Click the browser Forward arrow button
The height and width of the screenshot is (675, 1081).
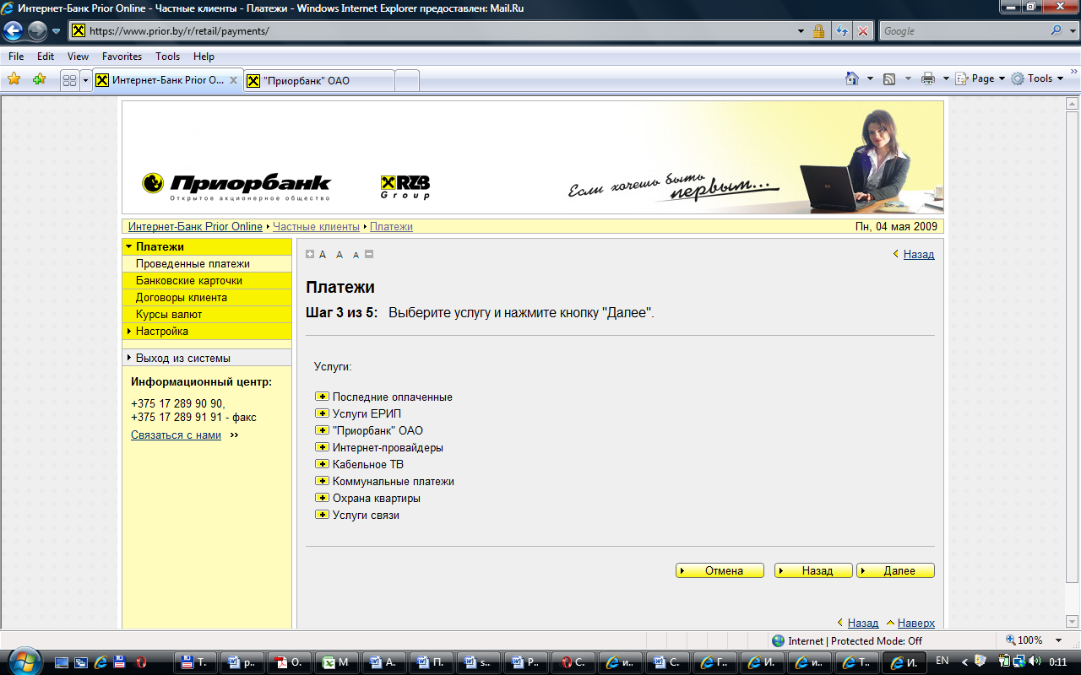(x=37, y=31)
